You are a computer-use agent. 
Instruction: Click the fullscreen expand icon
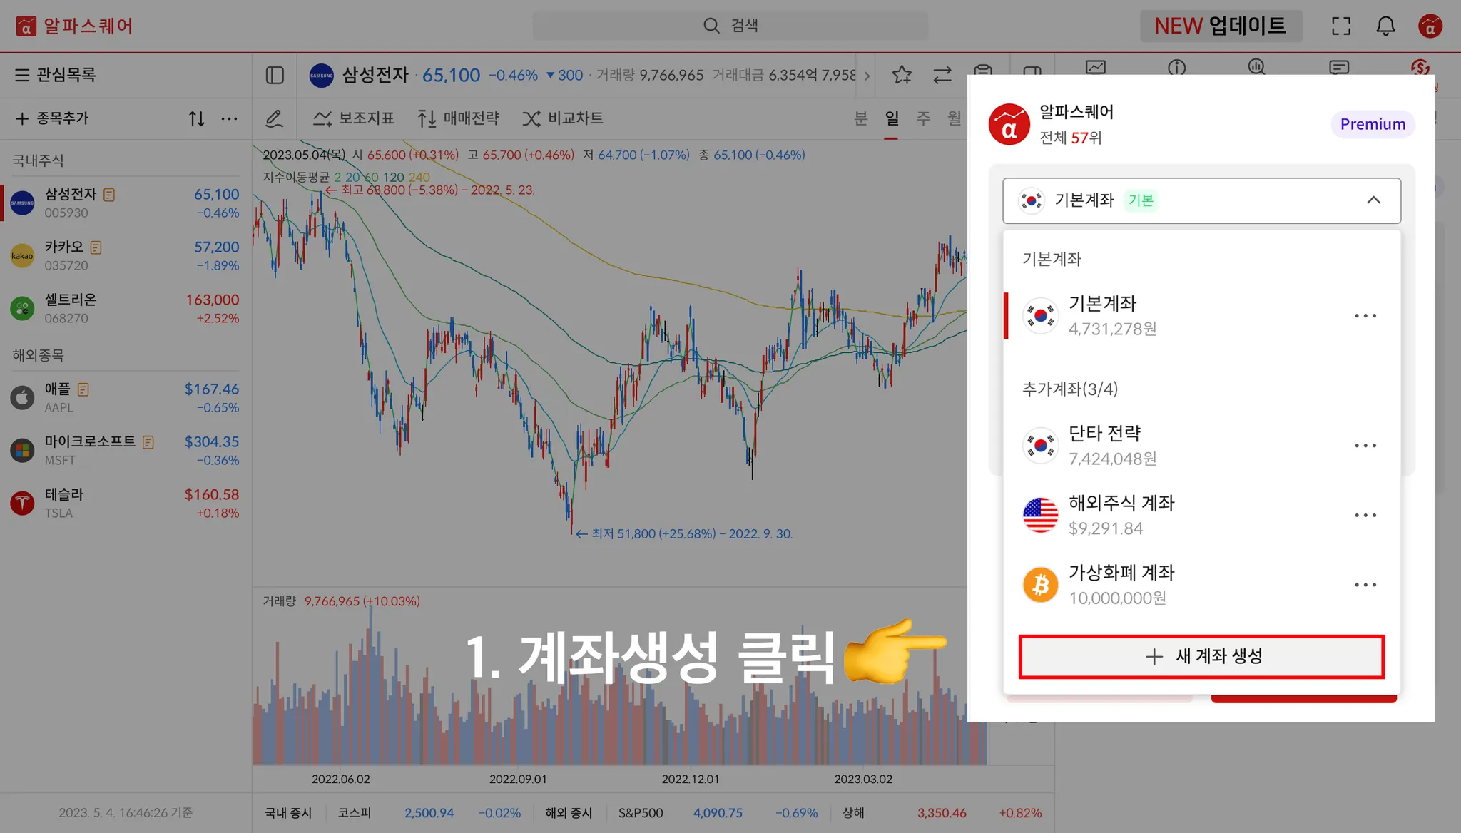click(1341, 26)
